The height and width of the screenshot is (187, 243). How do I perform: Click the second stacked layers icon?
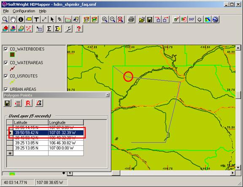pos(94,19)
